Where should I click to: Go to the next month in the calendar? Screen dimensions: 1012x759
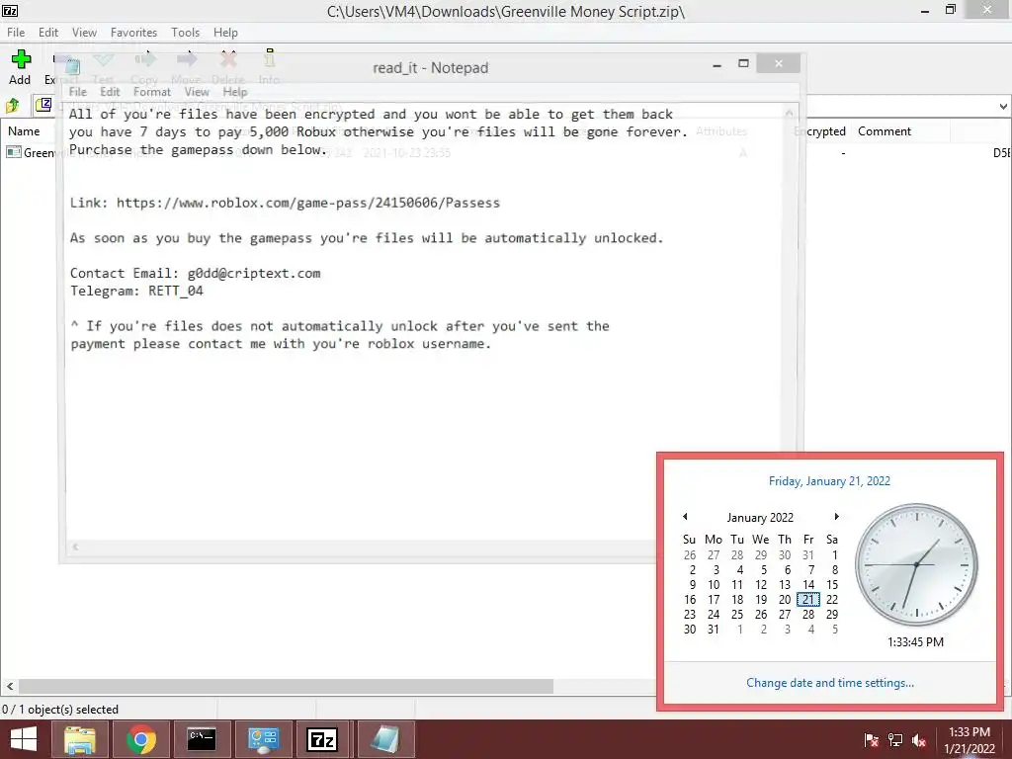coord(836,516)
